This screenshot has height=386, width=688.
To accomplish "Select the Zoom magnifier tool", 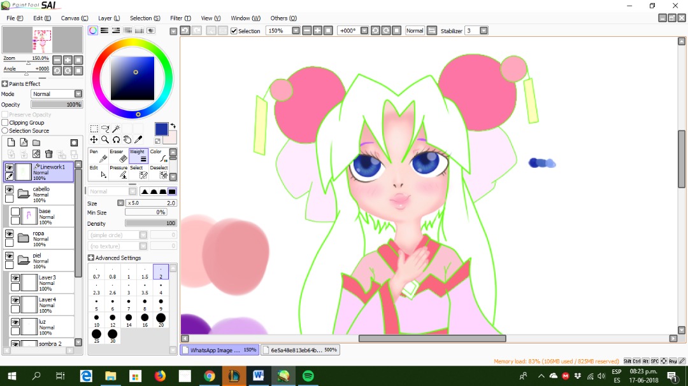I will (x=105, y=139).
